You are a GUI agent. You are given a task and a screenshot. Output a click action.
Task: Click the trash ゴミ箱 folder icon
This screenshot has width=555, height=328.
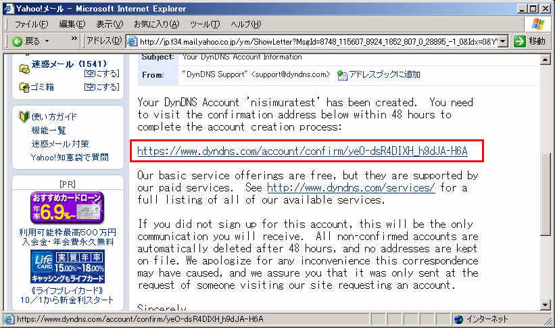[x=24, y=87]
